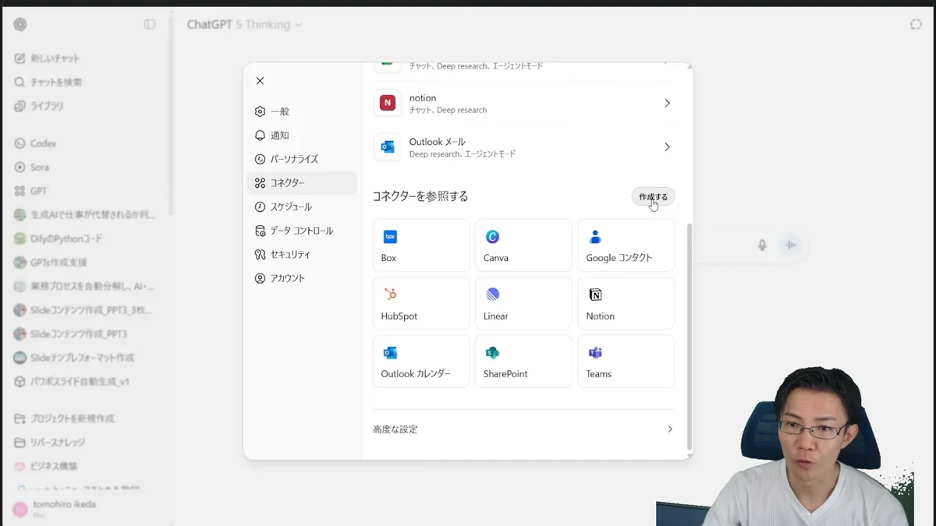936x526 pixels.
Task: Select the Box connector card
Action: point(421,245)
